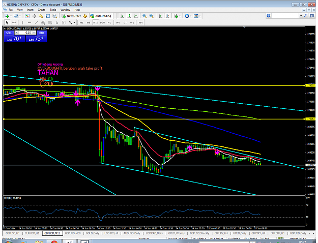Switch to M1 timeframe
Image resolution: width=318 pixels, height=243 pixels.
[x=81, y=22]
